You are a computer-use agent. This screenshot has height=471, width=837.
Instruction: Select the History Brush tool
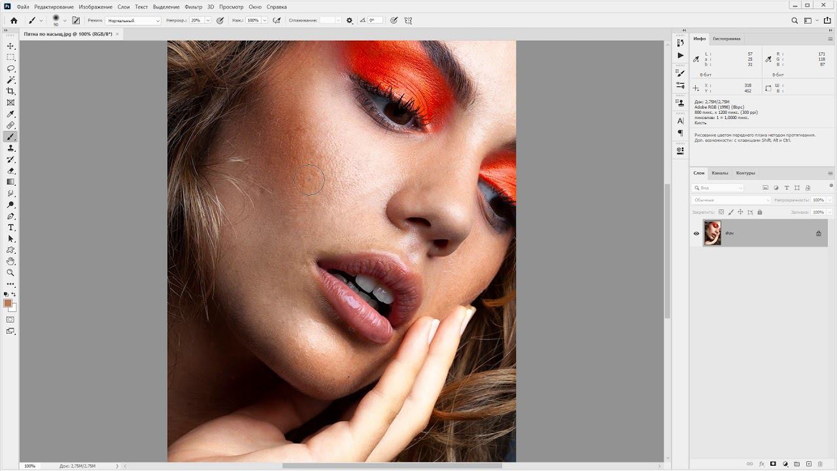click(10, 159)
